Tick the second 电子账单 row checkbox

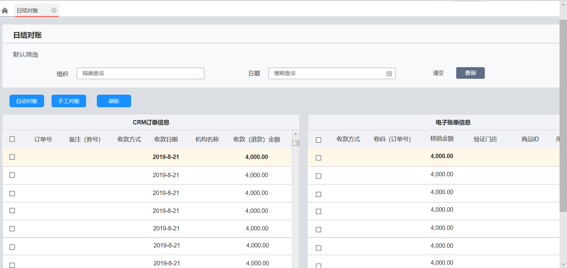pos(319,176)
